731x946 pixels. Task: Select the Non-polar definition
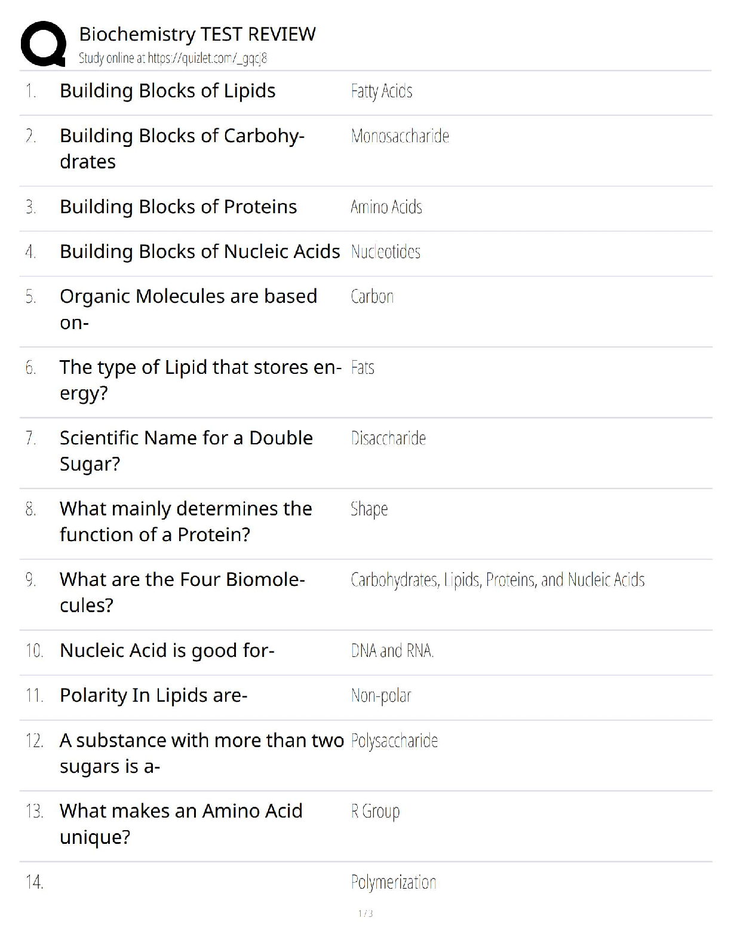point(381,696)
